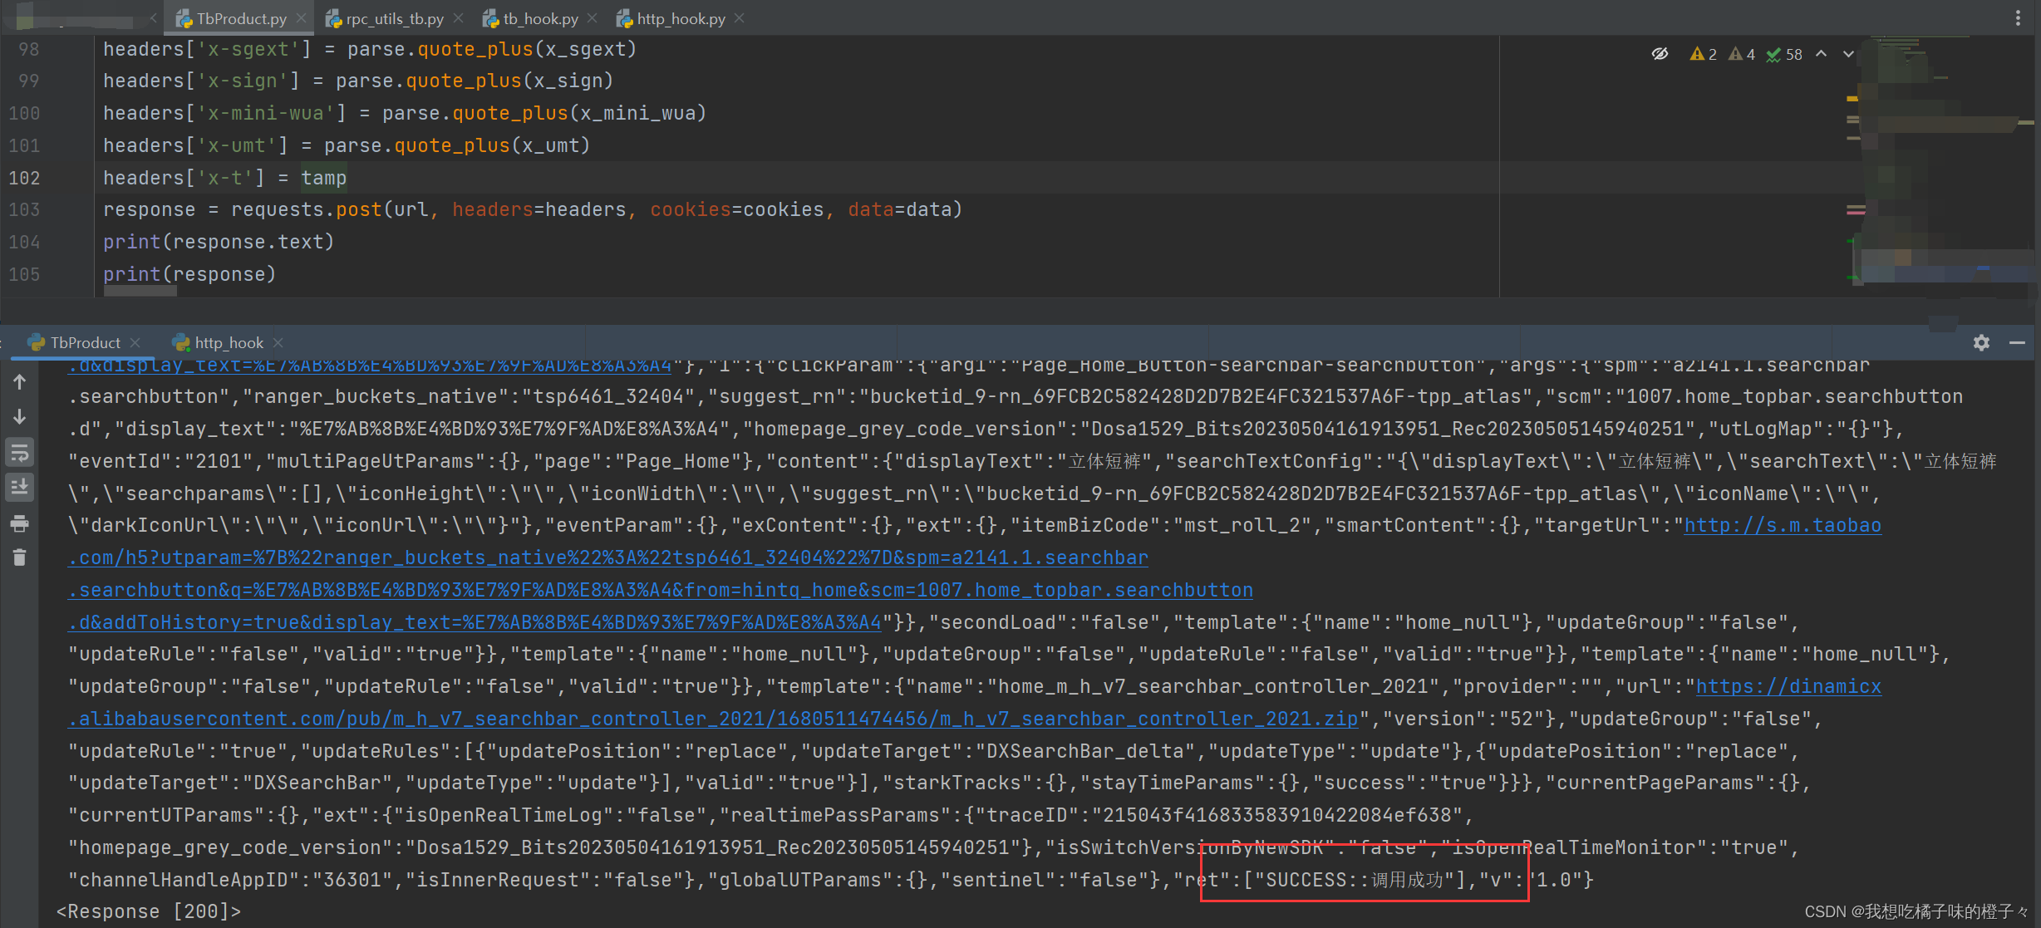
Task: Open the rpc_utils_tb.py editor tab
Action: (393, 18)
